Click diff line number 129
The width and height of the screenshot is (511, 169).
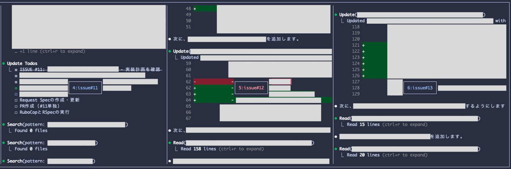(x=356, y=94)
